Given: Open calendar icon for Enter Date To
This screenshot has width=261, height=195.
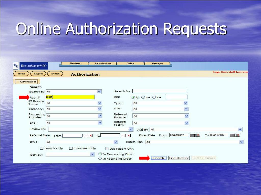Looking at the screenshot, I should click(x=232, y=135).
